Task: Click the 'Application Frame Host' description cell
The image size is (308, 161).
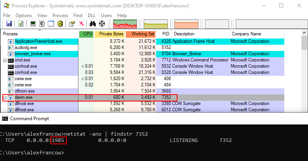Action: coord(193,41)
